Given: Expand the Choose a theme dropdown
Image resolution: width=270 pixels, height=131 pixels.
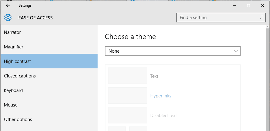Looking at the screenshot, I should (172, 51).
